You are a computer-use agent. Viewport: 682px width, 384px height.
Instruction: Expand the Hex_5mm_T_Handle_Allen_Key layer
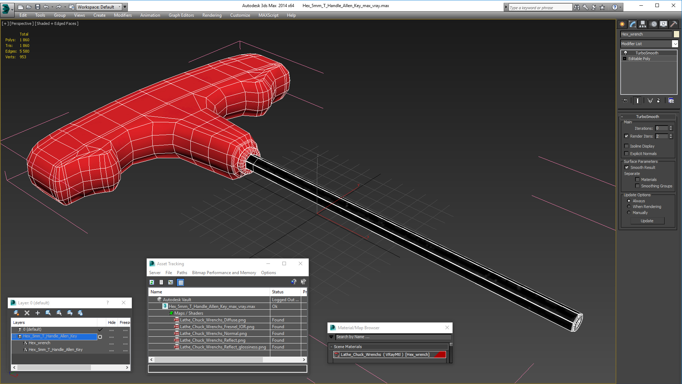pyautogui.click(x=14, y=336)
